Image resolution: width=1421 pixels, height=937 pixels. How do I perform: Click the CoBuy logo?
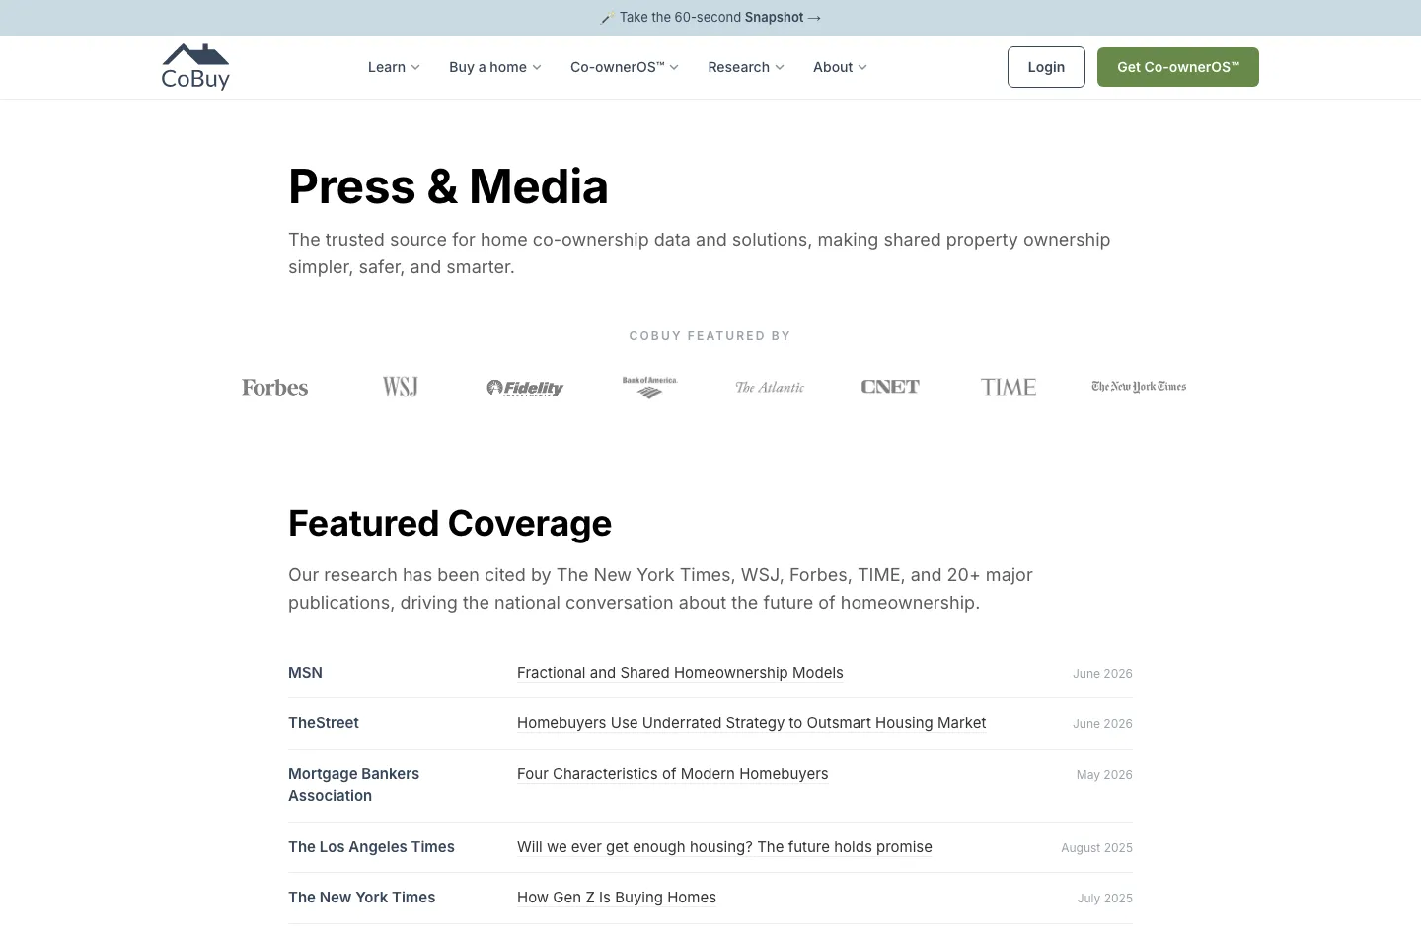195,67
